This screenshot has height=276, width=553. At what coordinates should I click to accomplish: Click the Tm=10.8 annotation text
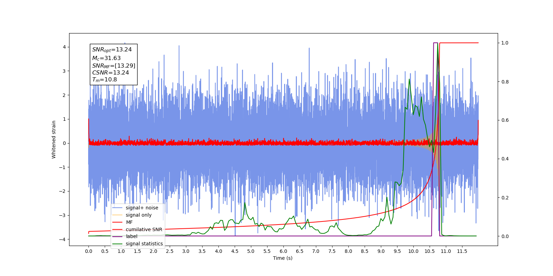pyautogui.click(x=104, y=80)
